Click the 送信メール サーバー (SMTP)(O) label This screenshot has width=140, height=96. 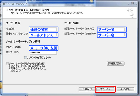click(x=80, y=34)
